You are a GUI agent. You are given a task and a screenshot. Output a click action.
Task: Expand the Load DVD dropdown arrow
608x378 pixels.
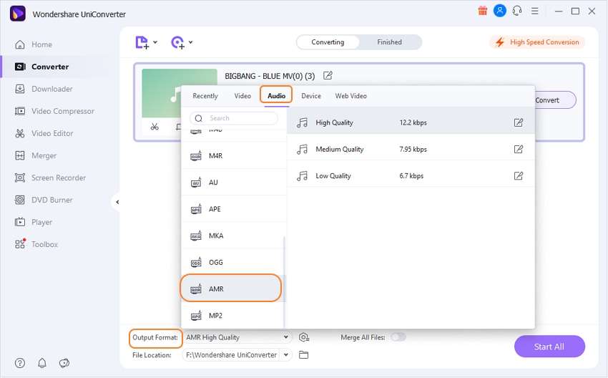tap(191, 42)
